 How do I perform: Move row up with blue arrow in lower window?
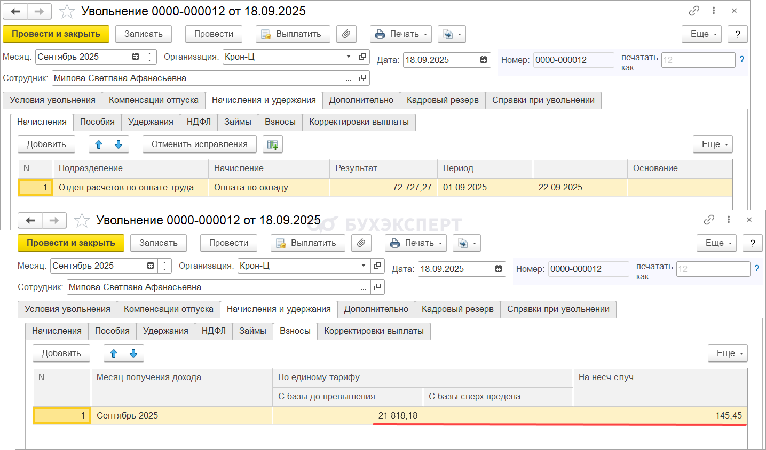pyautogui.click(x=114, y=353)
